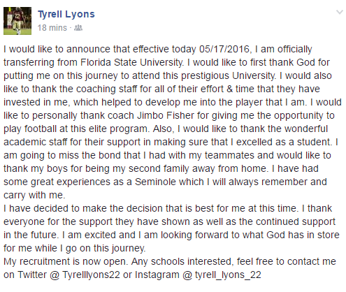Click the date 05/17/2016 in the post
The height and width of the screenshot is (292, 346).
[224, 50]
